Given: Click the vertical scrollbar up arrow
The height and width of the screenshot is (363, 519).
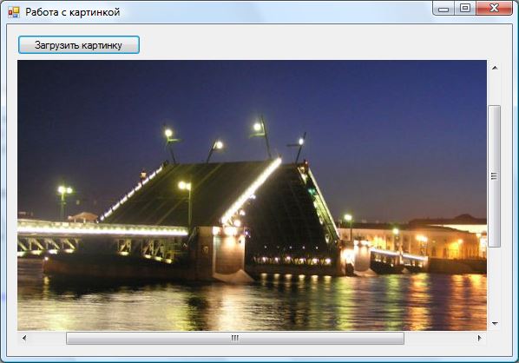Looking at the screenshot, I should tap(495, 68).
